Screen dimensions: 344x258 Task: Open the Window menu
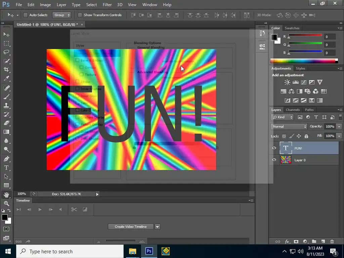tap(149, 5)
